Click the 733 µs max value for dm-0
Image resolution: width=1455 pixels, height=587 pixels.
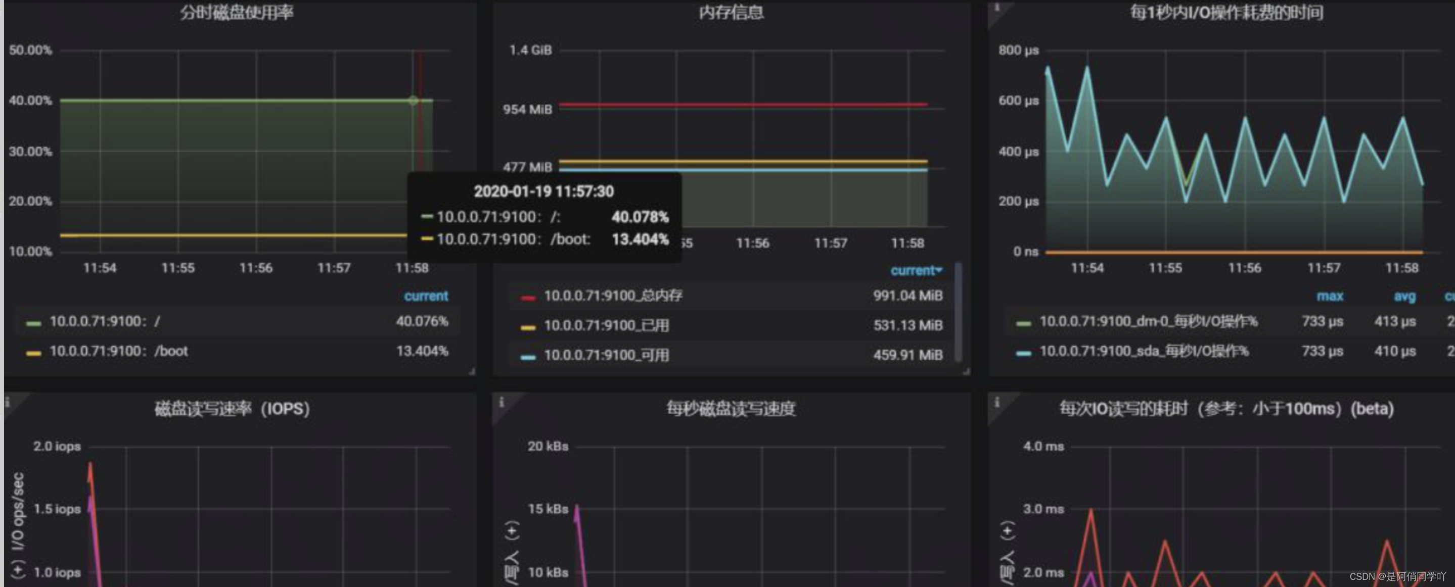[1322, 321]
